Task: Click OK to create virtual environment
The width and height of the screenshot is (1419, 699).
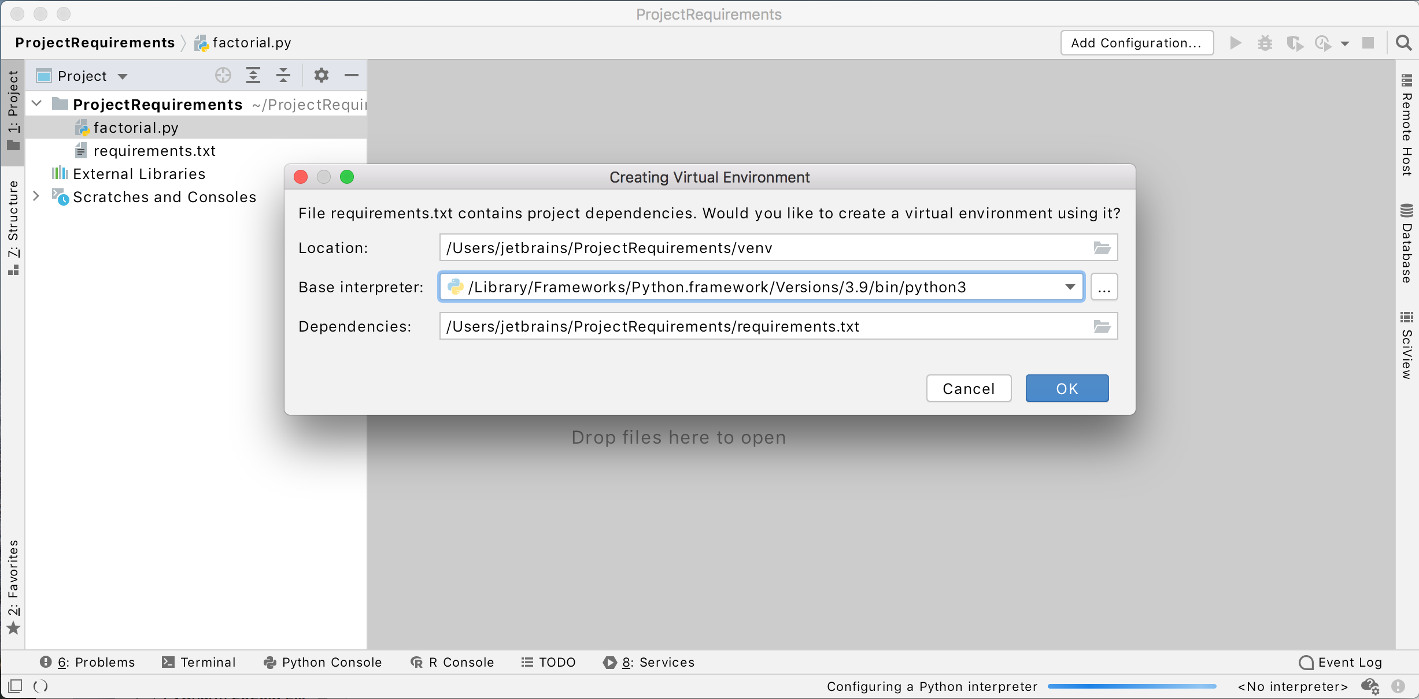Action: [x=1066, y=388]
